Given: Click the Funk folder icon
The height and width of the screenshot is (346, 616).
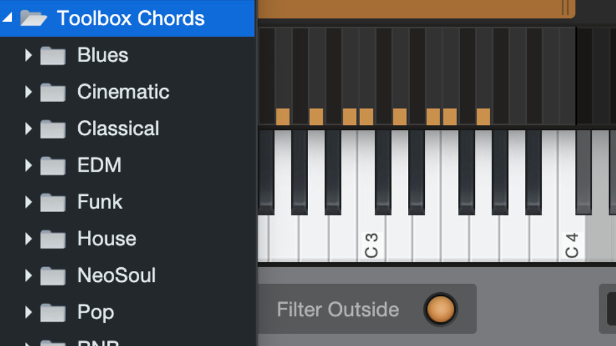Looking at the screenshot, I should [53, 202].
